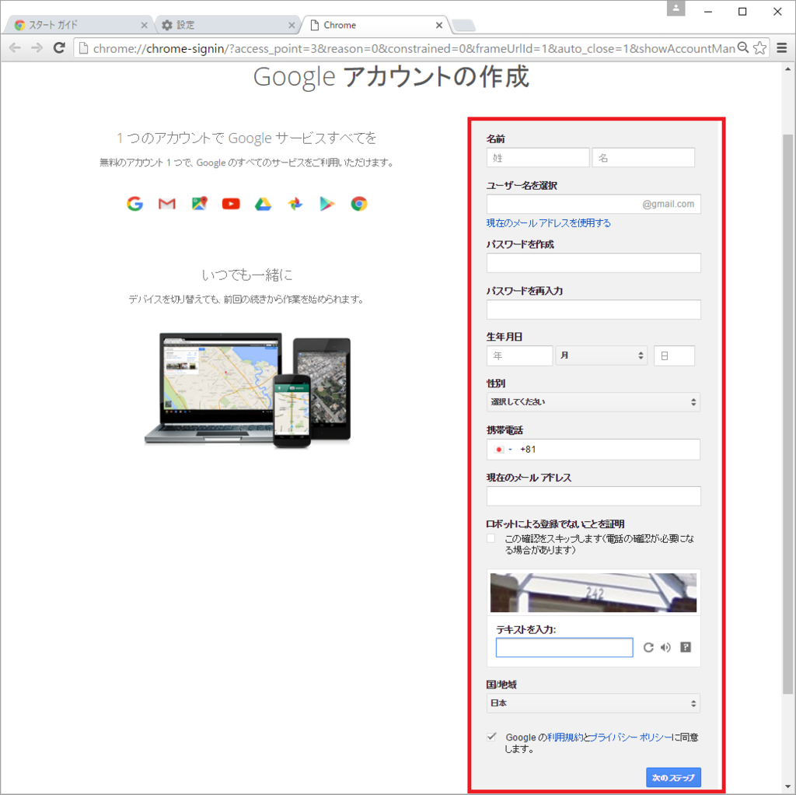Open the 利用規約 link
This screenshot has height=795, width=796.
pyautogui.click(x=565, y=737)
